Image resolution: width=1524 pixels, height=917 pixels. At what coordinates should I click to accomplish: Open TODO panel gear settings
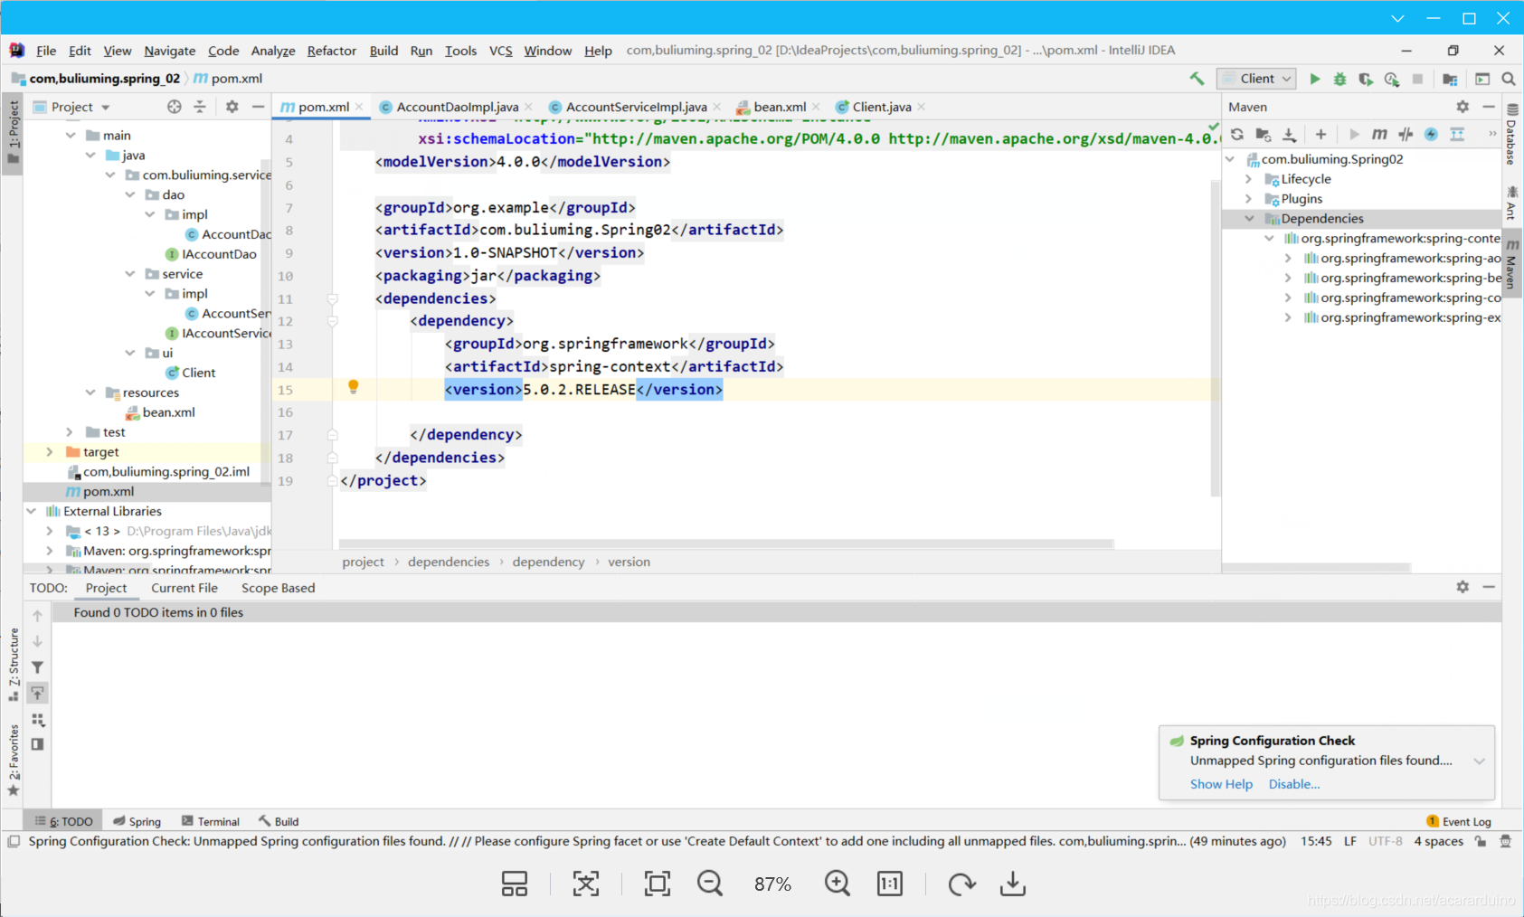[x=1462, y=587]
